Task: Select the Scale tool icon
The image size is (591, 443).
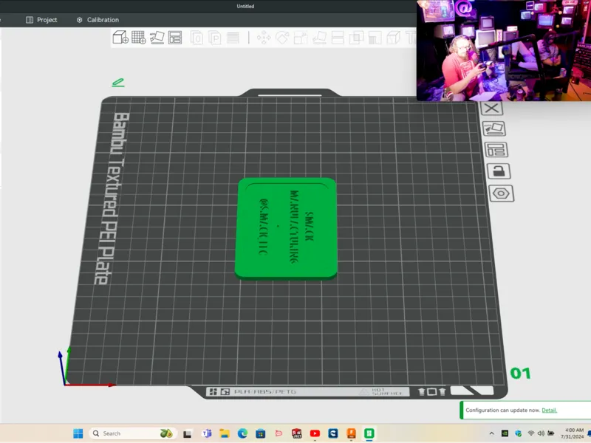Action: click(301, 38)
